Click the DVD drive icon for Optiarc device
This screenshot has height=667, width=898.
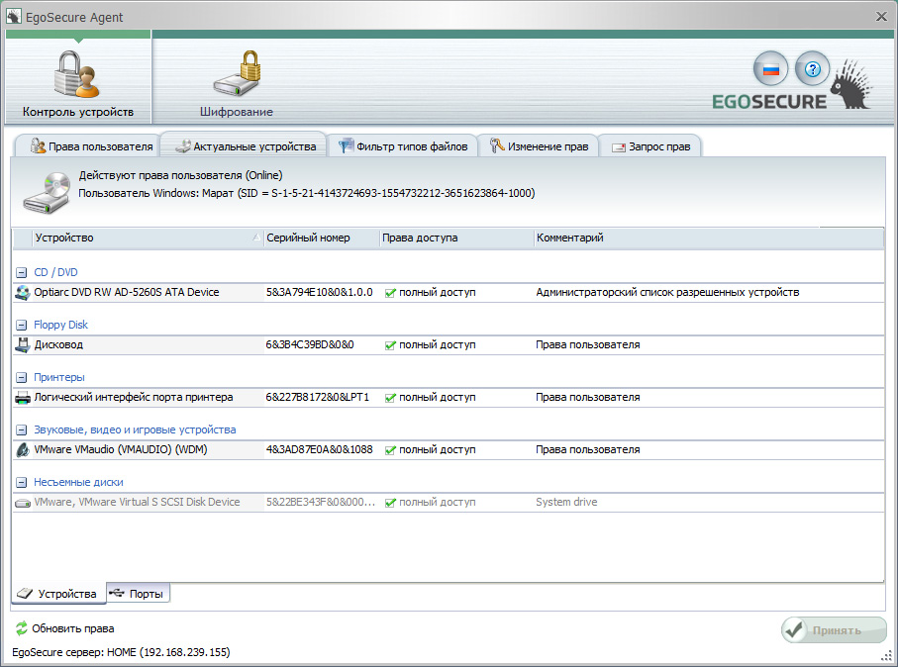(x=23, y=293)
